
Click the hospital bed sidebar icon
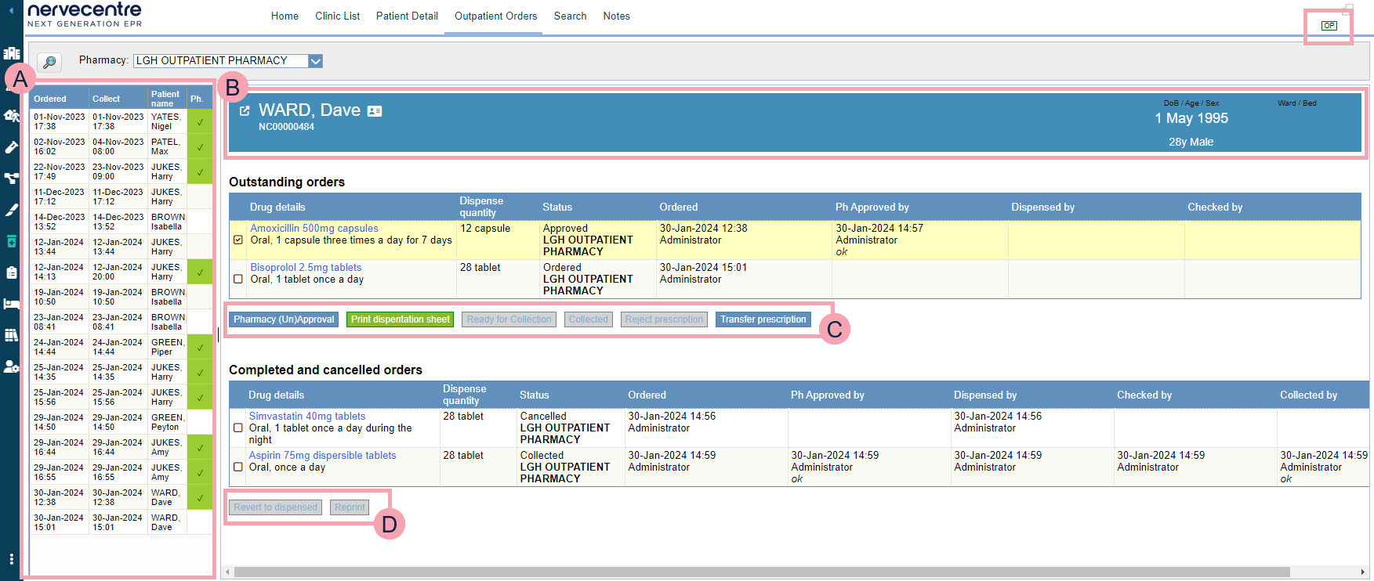12,304
